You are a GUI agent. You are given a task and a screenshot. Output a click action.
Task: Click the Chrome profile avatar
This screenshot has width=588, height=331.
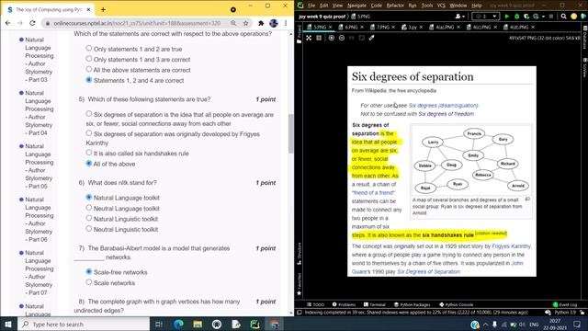274,23
